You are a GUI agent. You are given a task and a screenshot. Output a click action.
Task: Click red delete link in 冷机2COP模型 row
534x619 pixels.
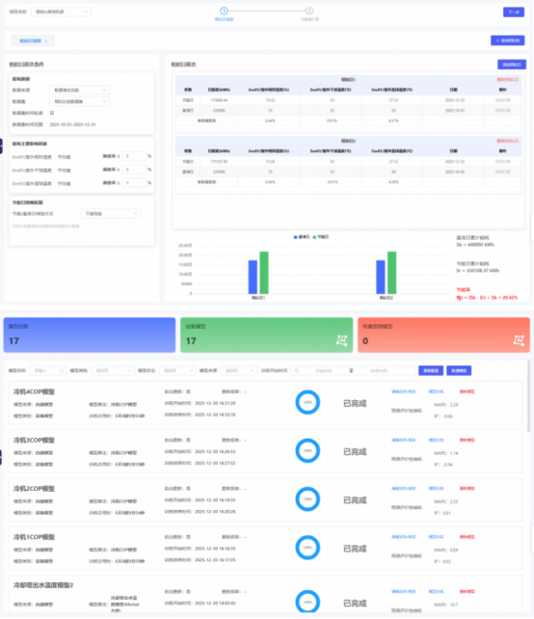467,488
